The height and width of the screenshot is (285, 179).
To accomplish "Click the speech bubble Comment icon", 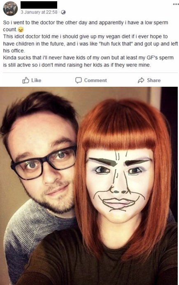I will coord(79,80).
